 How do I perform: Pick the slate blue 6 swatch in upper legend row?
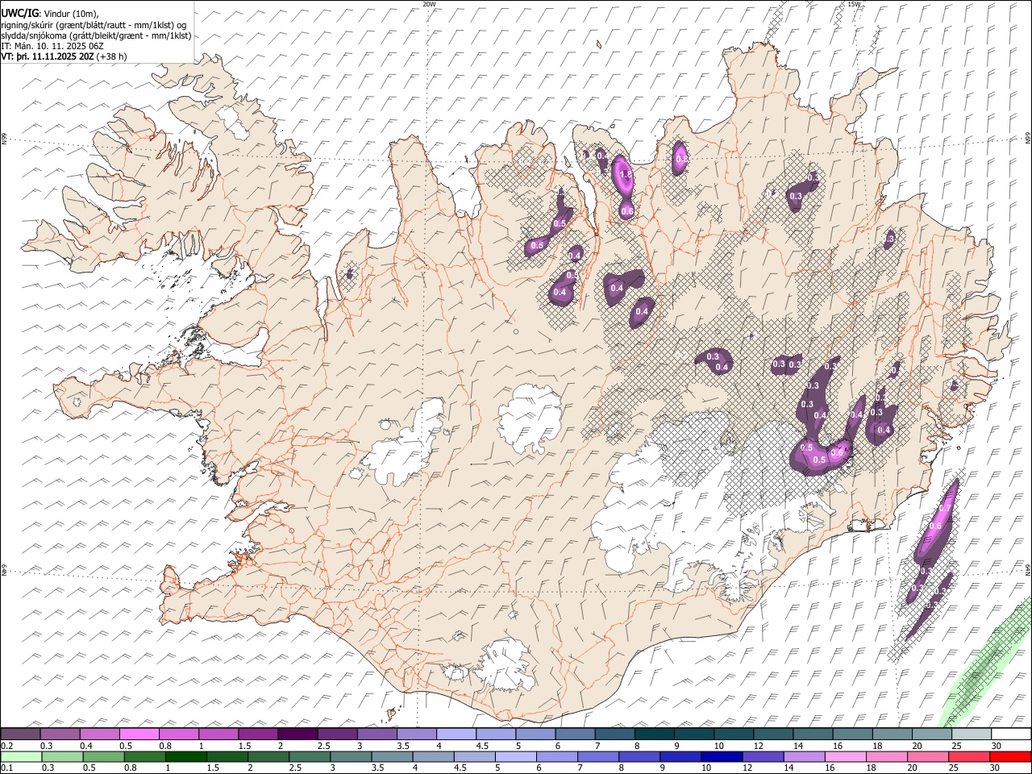pos(575,734)
